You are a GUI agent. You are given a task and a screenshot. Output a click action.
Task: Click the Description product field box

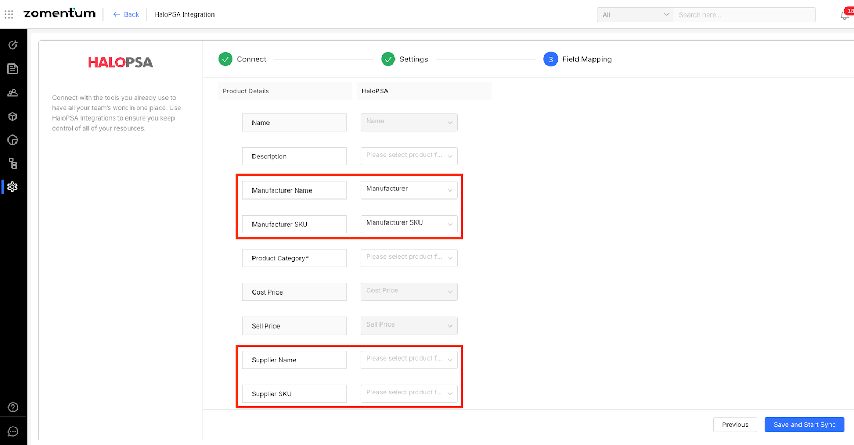coord(295,156)
